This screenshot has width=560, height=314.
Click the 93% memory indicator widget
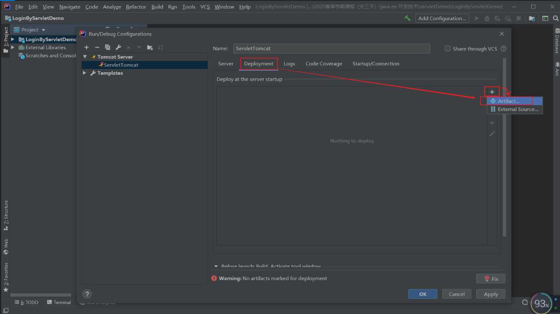(541, 304)
